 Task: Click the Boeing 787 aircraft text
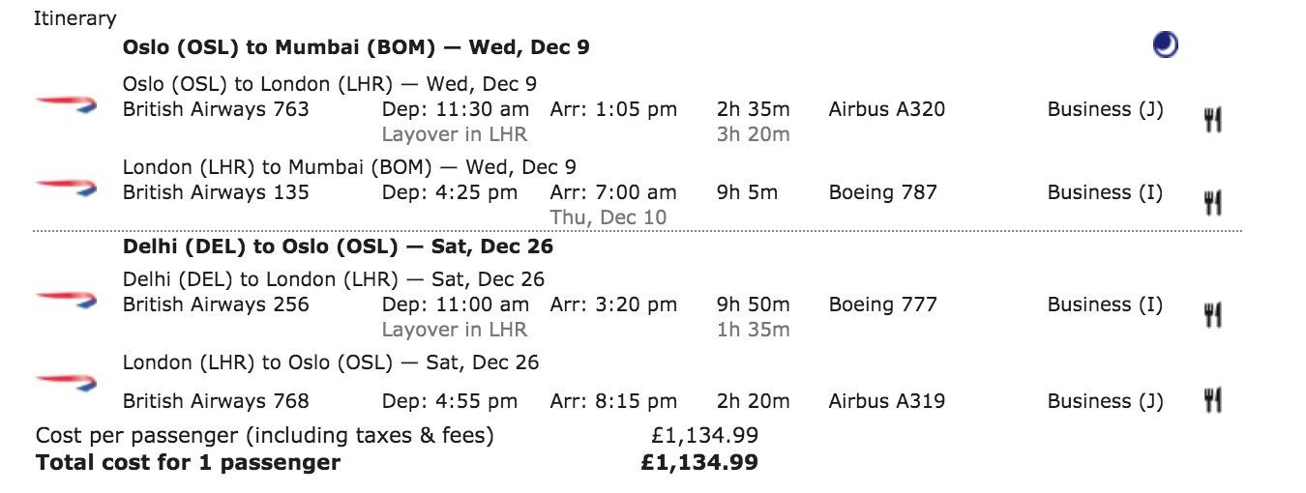[883, 192]
